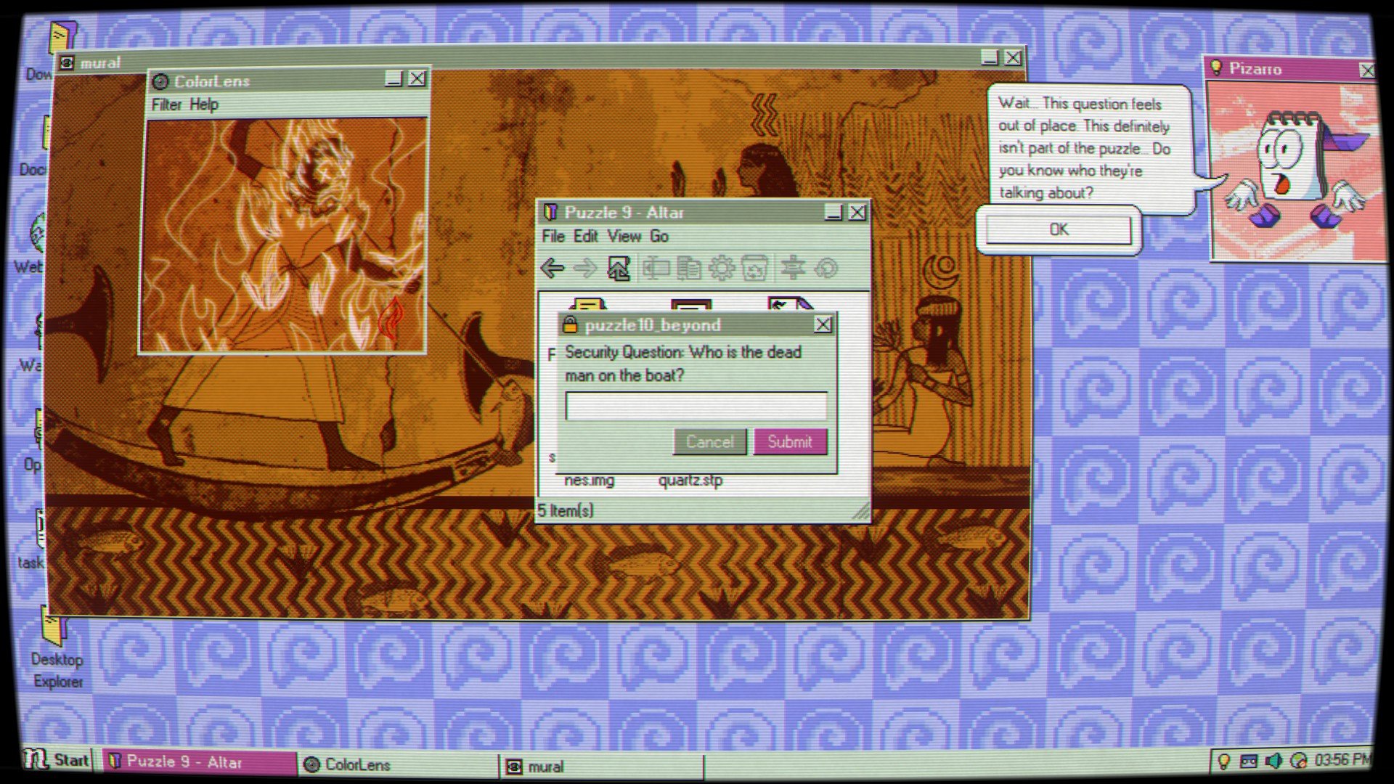Click the round tray icon beside the clock
1394x784 pixels.
click(1299, 761)
